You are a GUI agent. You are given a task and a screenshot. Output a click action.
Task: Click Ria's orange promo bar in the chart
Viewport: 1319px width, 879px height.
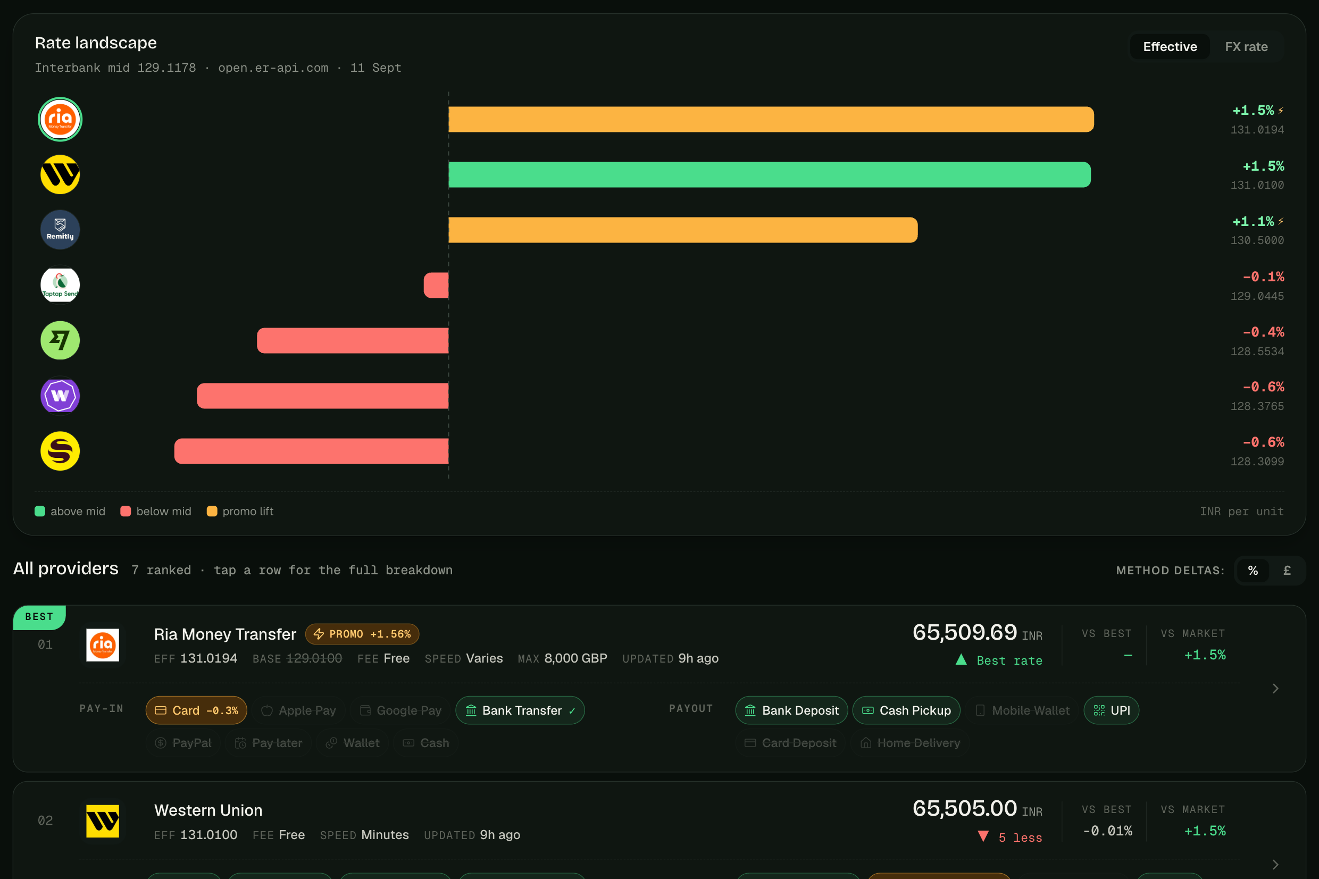pos(771,120)
